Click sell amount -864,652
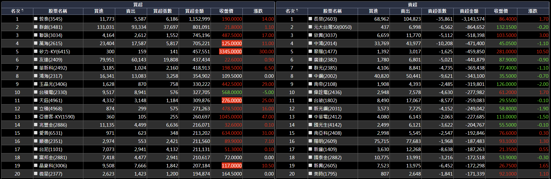Image resolution: width=551 pixels, height=179 pixels. [x=475, y=27]
